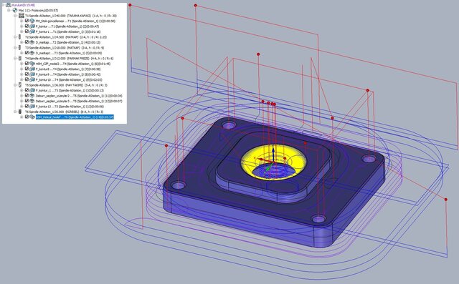This screenshot has width=459, height=284.
Task: Click the F_kontur9 T4 operation icon
Action: point(32,74)
